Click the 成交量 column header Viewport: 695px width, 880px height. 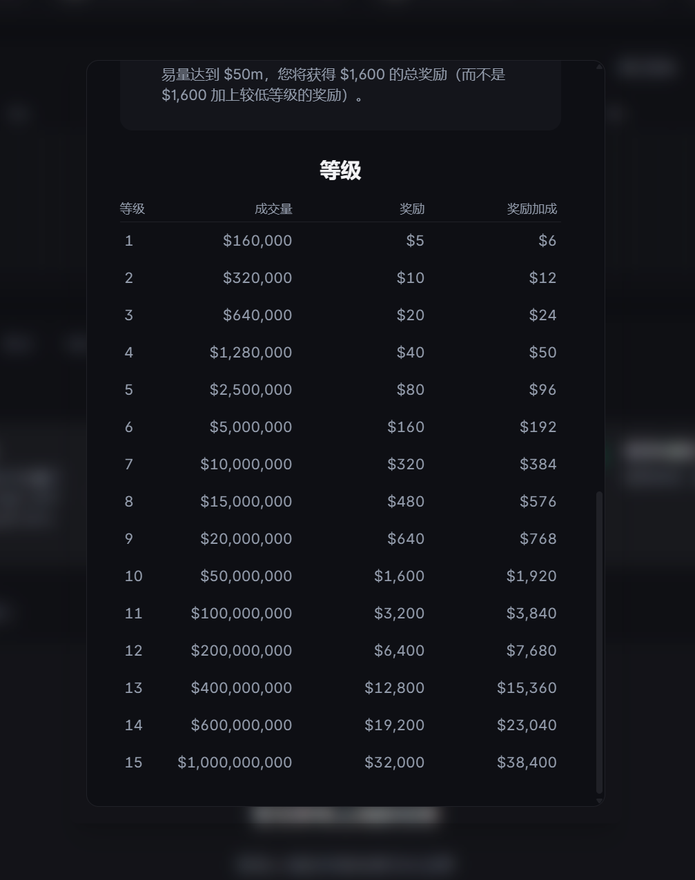click(273, 209)
